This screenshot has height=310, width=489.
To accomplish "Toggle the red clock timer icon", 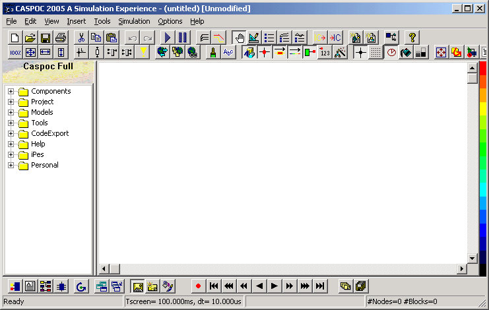I will tap(391, 52).
